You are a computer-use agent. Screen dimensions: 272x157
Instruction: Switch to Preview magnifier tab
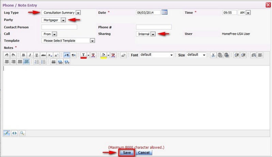coord(22,133)
